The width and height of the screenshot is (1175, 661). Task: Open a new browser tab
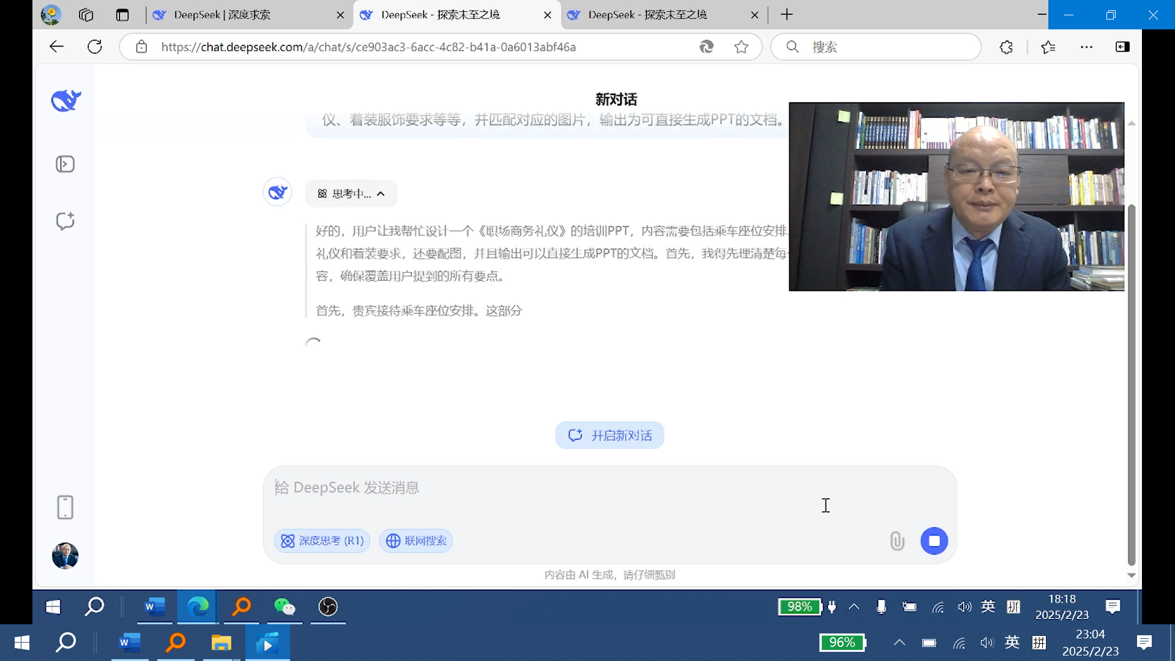coord(787,15)
